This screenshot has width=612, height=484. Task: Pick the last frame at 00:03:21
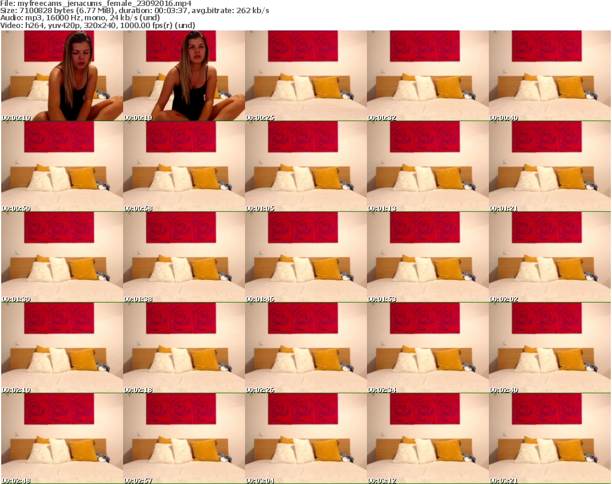pyautogui.click(x=550, y=439)
